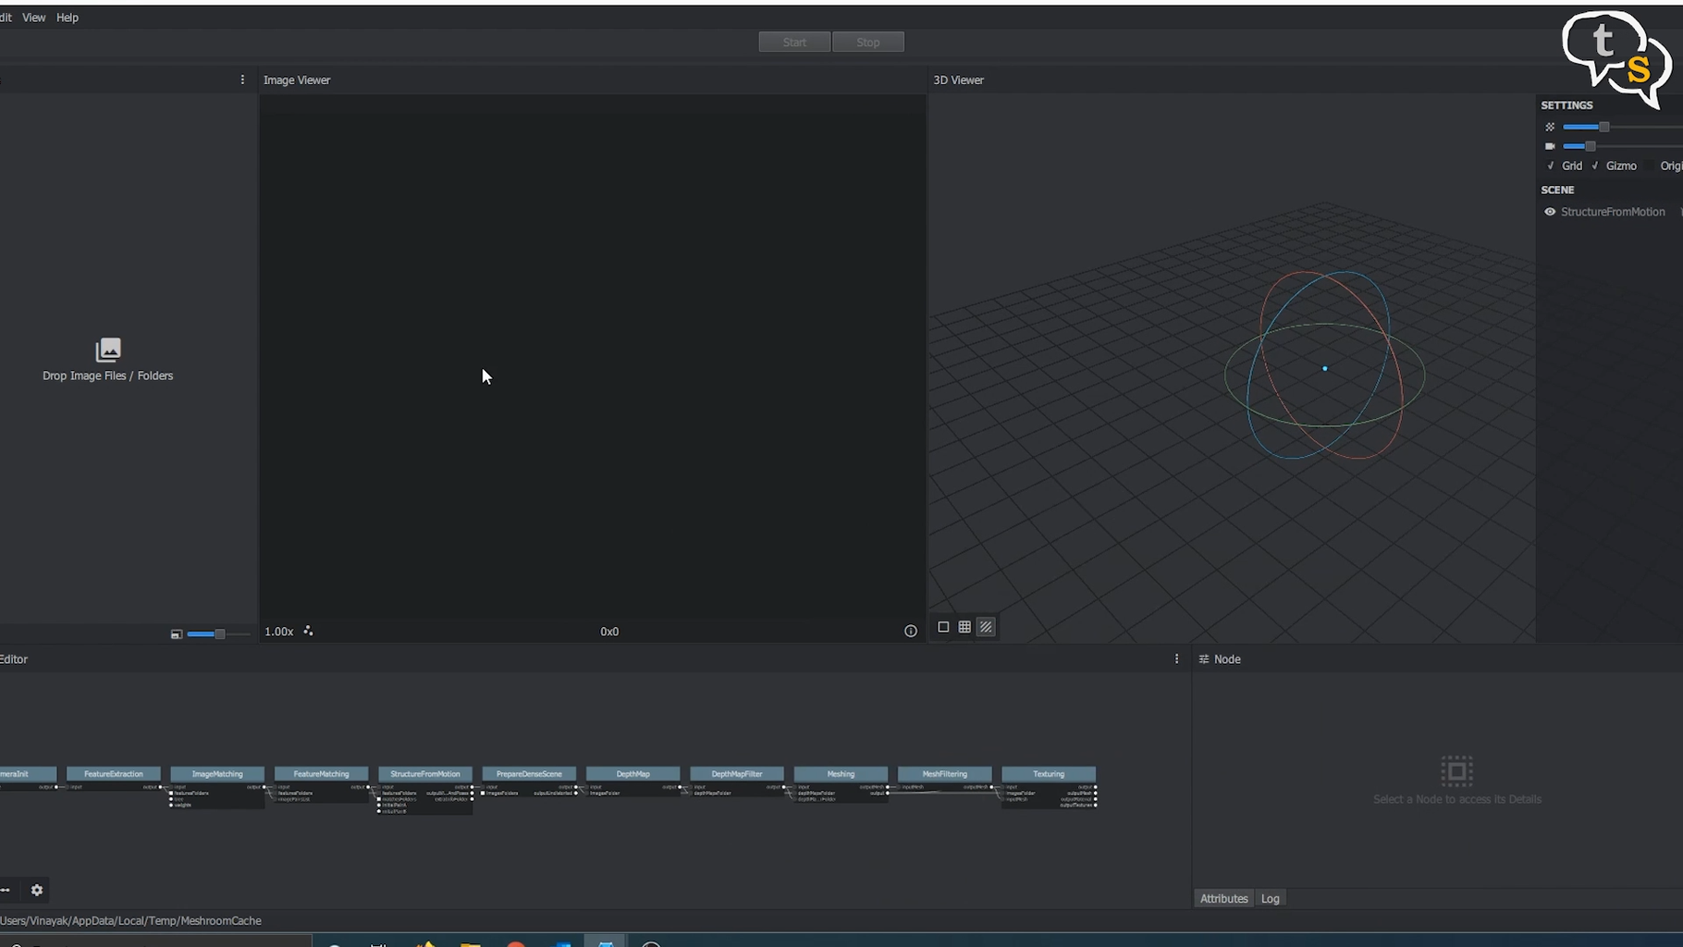Toggle the grid view icon in 3D Viewer

click(964, 626)
